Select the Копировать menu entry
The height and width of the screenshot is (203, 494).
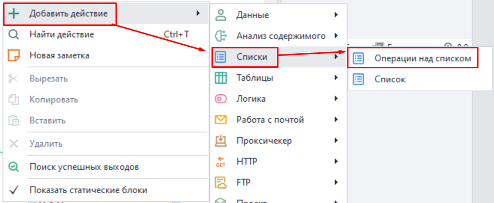tap(105, 100)
